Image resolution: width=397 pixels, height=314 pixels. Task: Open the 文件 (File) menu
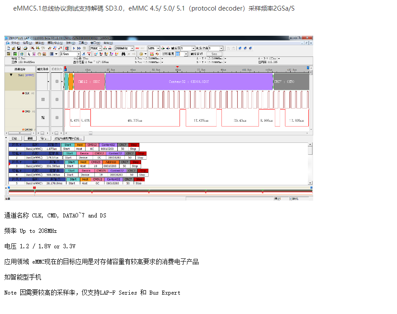15,43
